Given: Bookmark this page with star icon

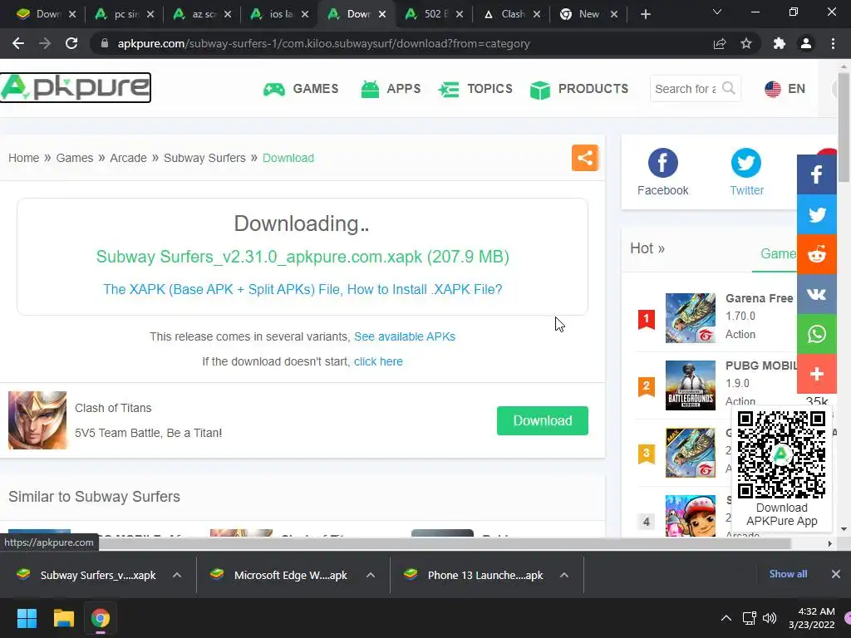Looking at the screenshot, I should tap(746, 43).
